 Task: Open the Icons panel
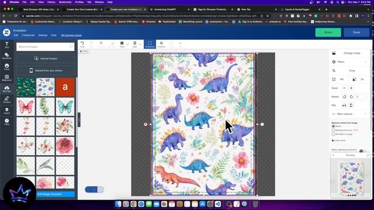coord(6,66)
